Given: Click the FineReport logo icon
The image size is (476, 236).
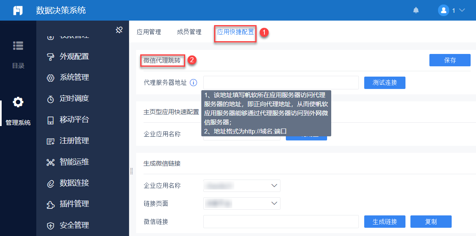Looking at the screenshot, I should (x=18, y=10).
